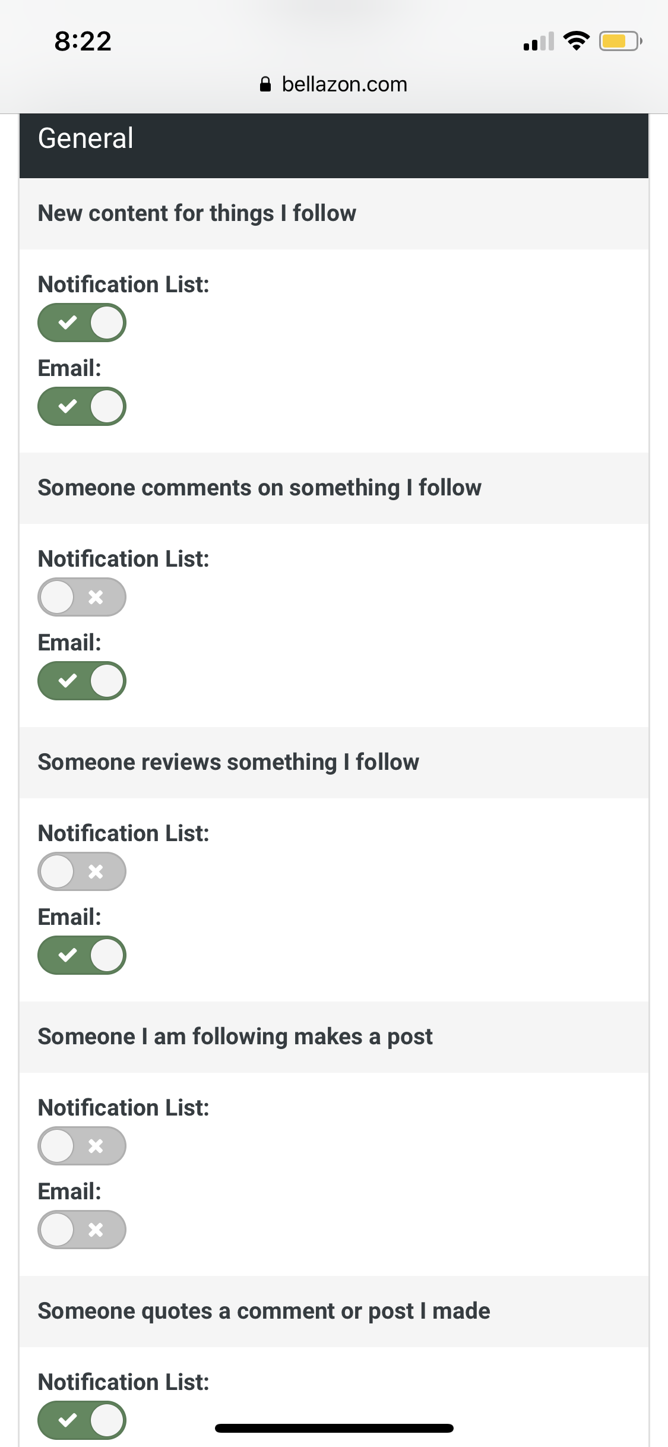
Task: Enable Notification List when followed member posts
Action: coord(82,1146)
